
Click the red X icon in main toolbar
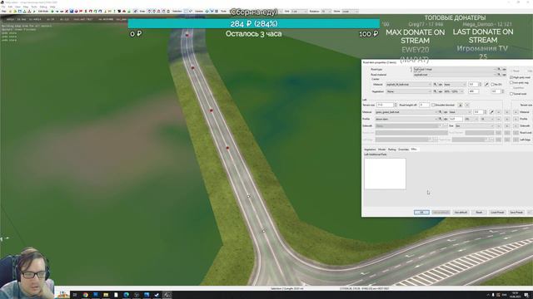67,11
